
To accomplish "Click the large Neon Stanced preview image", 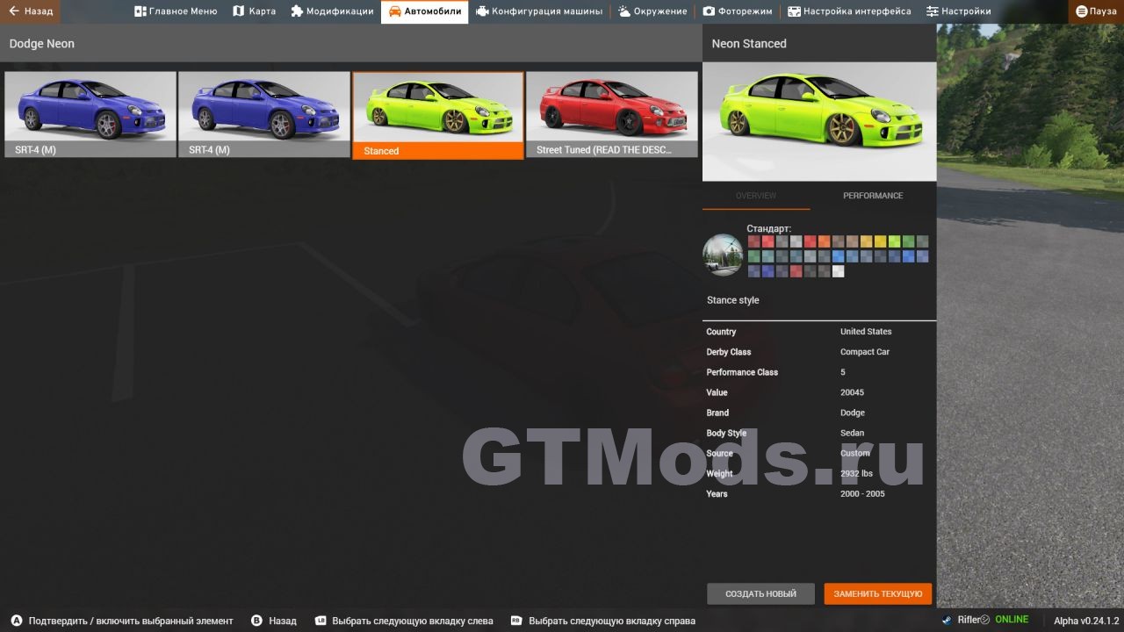I will pos(819,121).
